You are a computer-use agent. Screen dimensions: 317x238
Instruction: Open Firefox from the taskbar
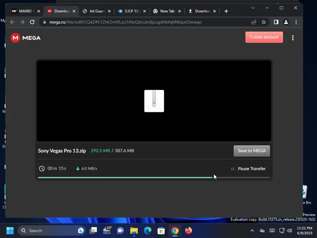[189, 231]
